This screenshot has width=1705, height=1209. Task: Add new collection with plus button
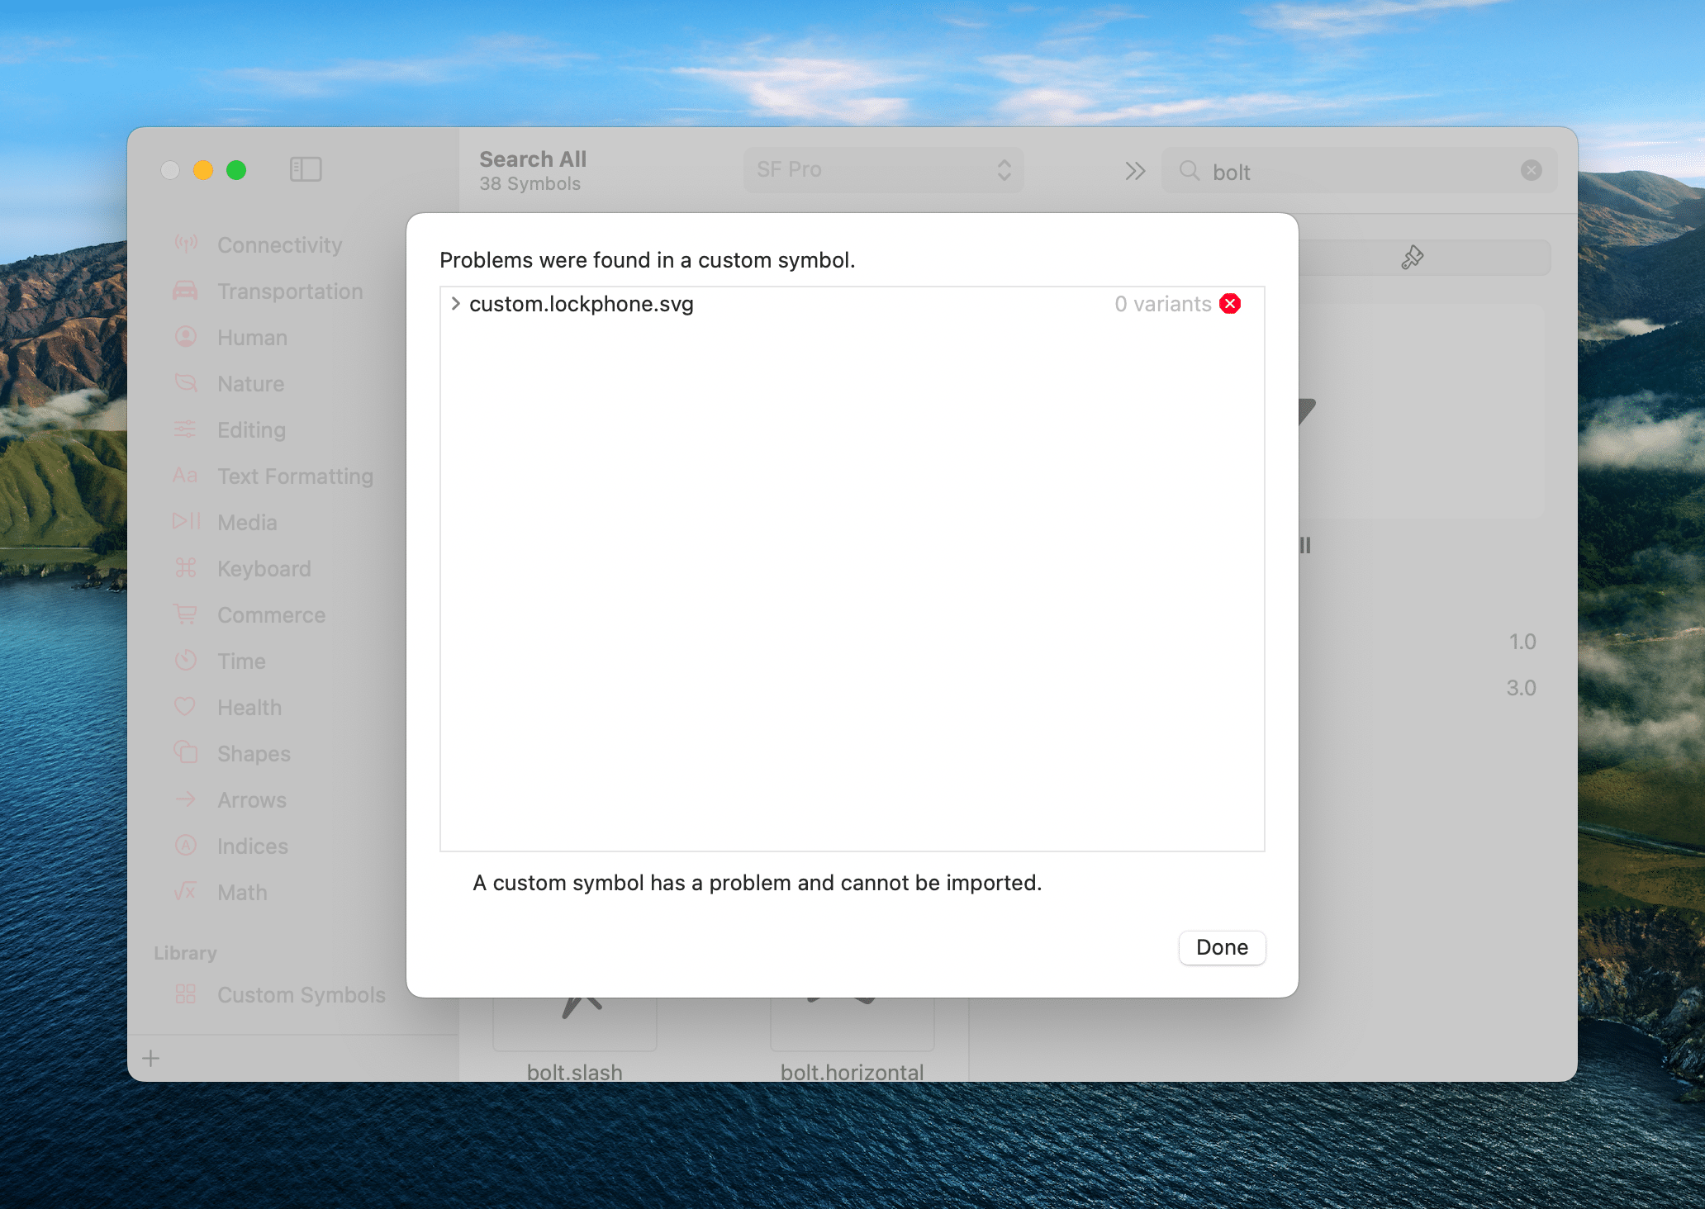pyautogui.click(x=151, y=1058)
